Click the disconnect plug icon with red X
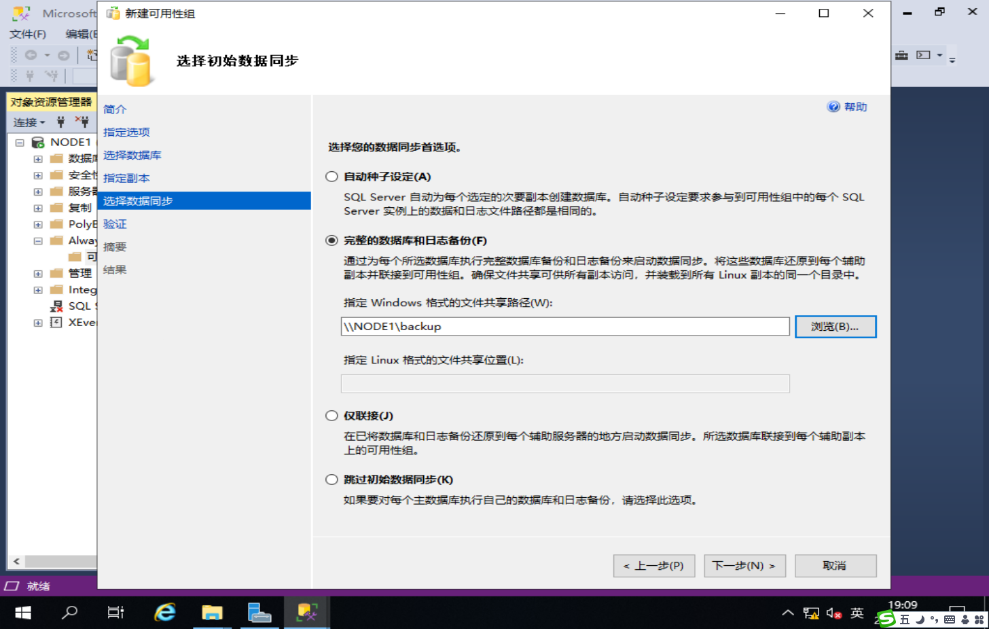The image size is (989, 629). [x=82, y=122]
